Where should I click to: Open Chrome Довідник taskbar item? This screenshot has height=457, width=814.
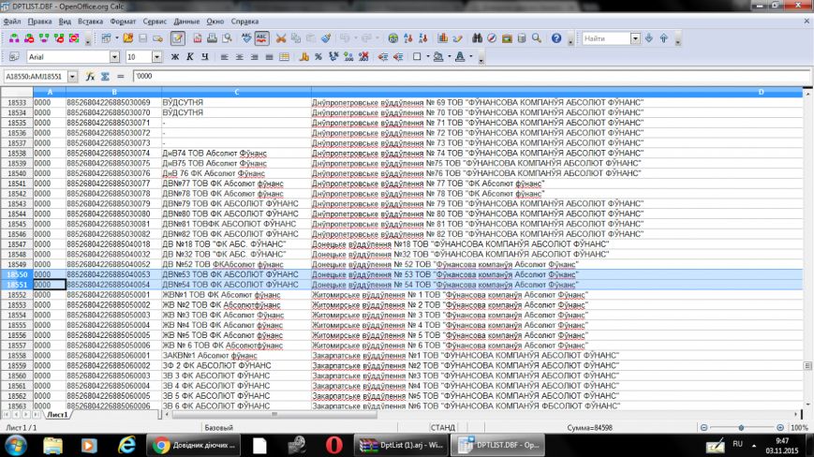196,445
